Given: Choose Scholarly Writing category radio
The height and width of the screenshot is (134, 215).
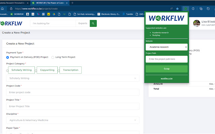Looking at the screenshot, I should tap(7, 71).
